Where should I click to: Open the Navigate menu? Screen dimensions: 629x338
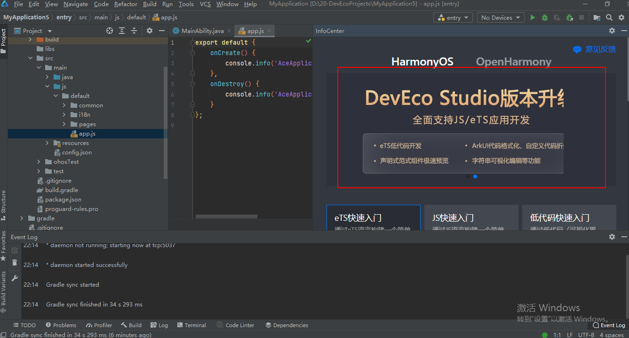click(x=75, y=4)
